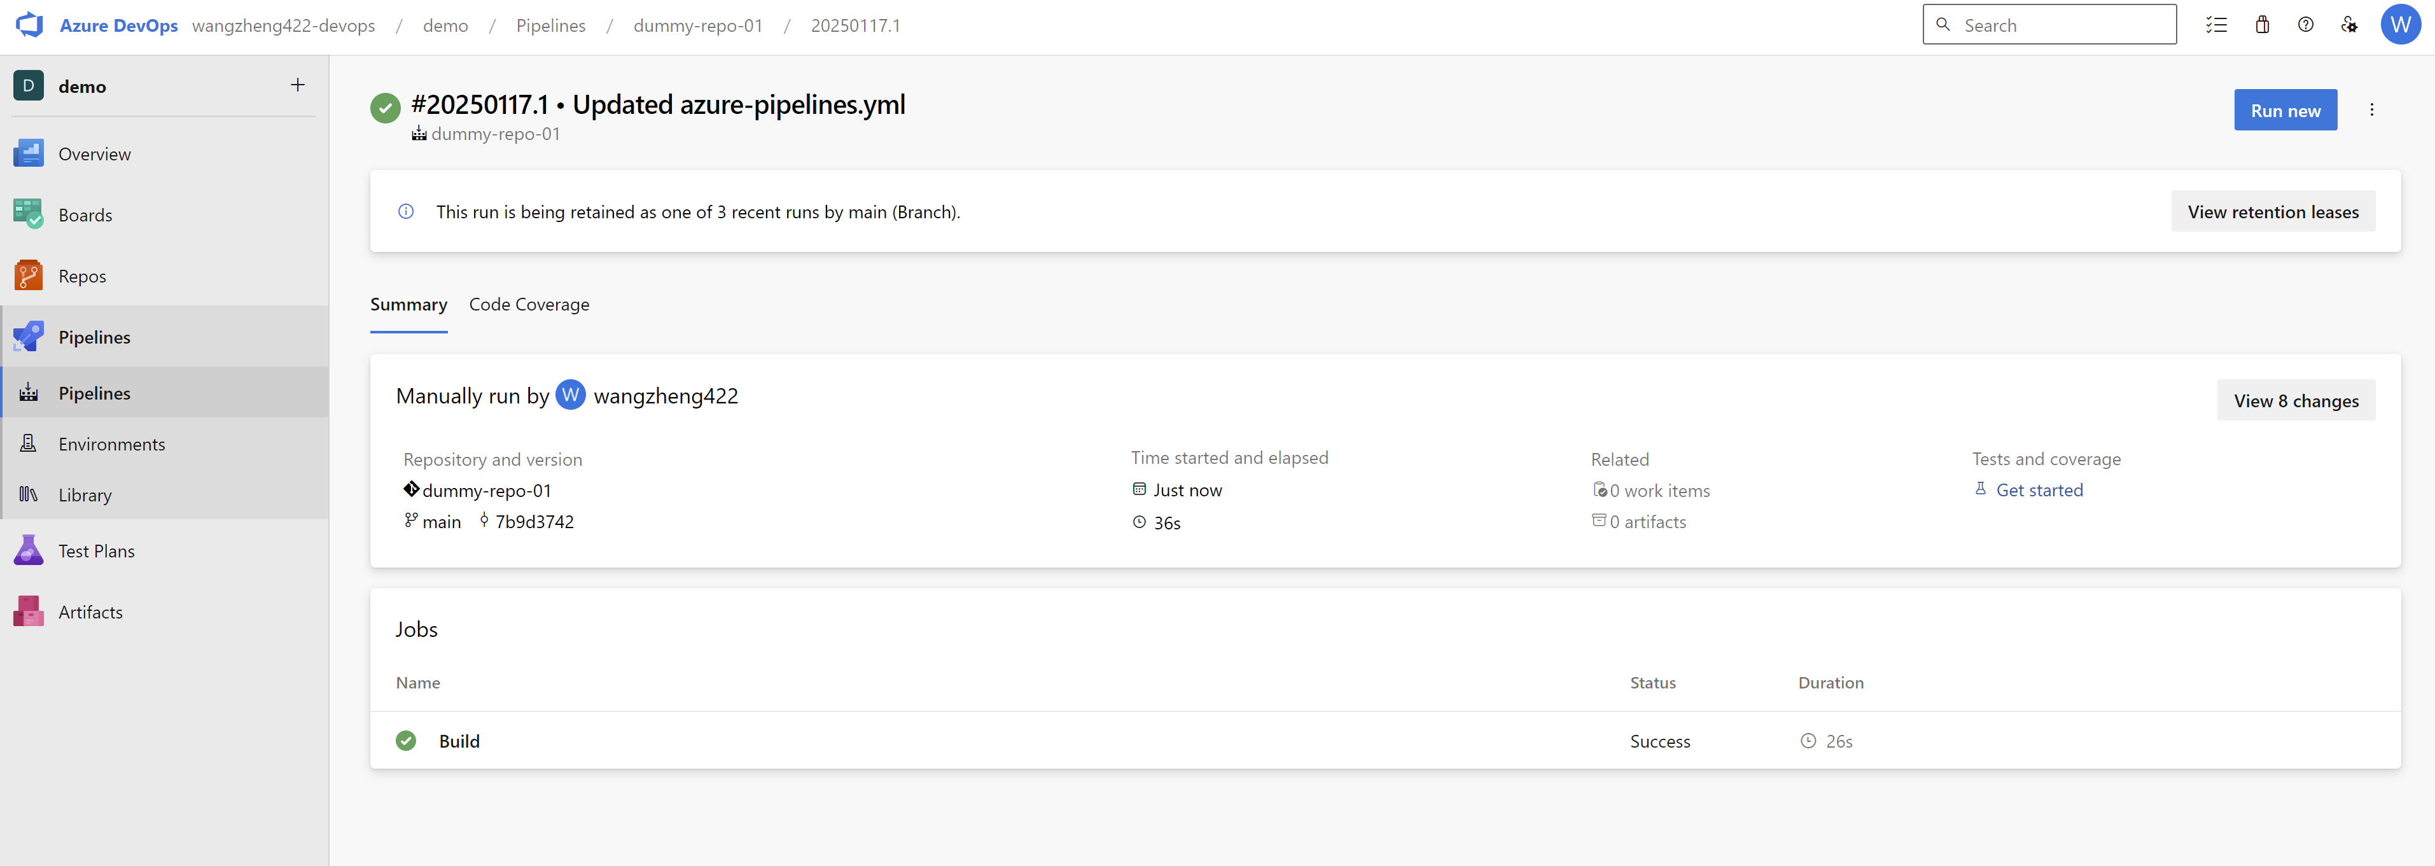Viewport: 2435px width, 866px height.
Task: Open the work items checklist icon
Action: [2215, 25]
